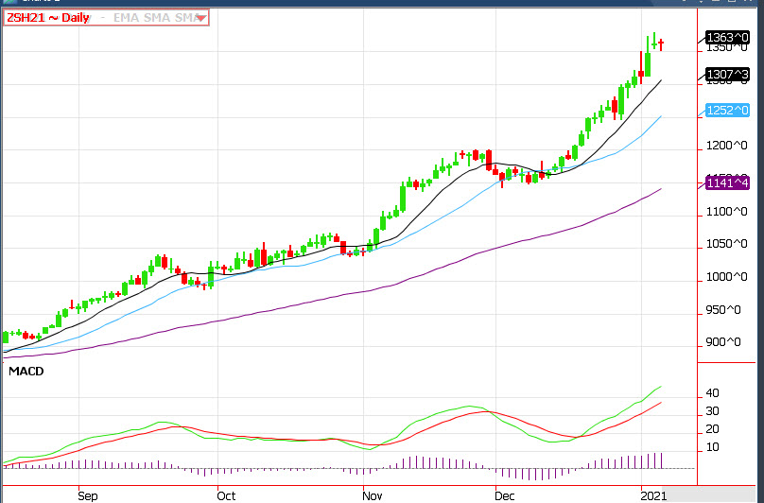Click the 2021 label on time axis

point(653,494)
